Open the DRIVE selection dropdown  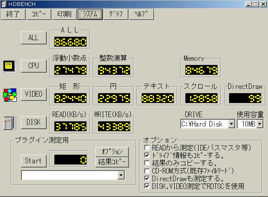(x=231, y=124)
